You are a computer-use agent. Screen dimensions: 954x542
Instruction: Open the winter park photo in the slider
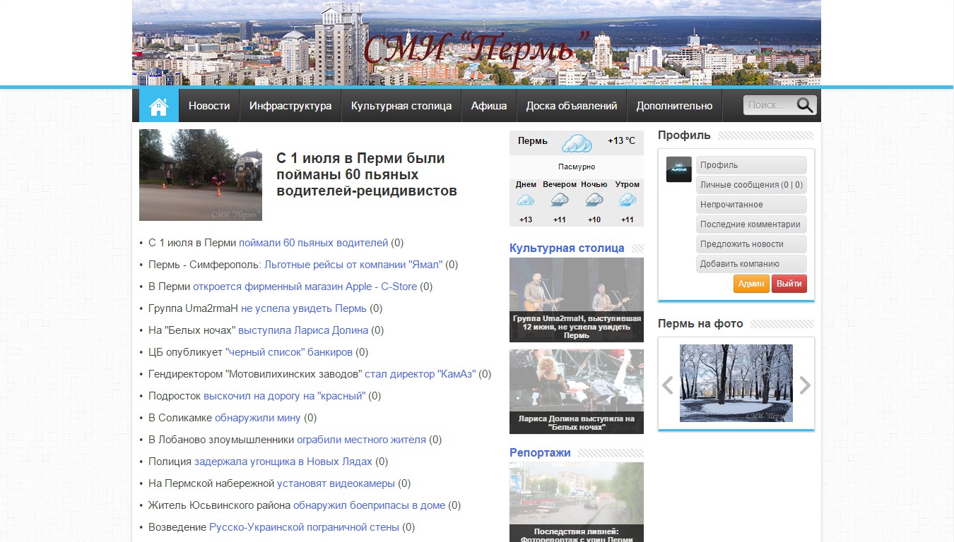click(736, 383)
